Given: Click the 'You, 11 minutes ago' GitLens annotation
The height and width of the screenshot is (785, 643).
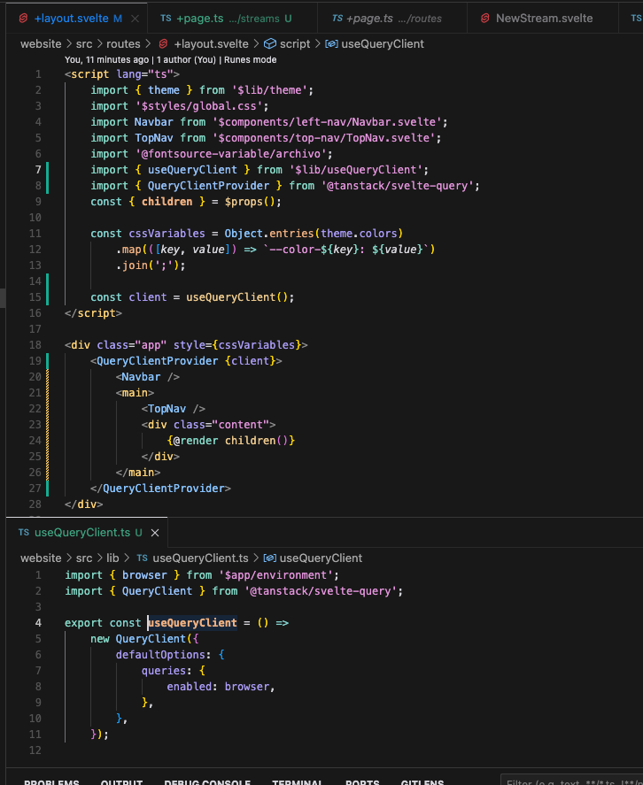Looking at the screenshot, I should pyautogui.click(x=106, y=60).
